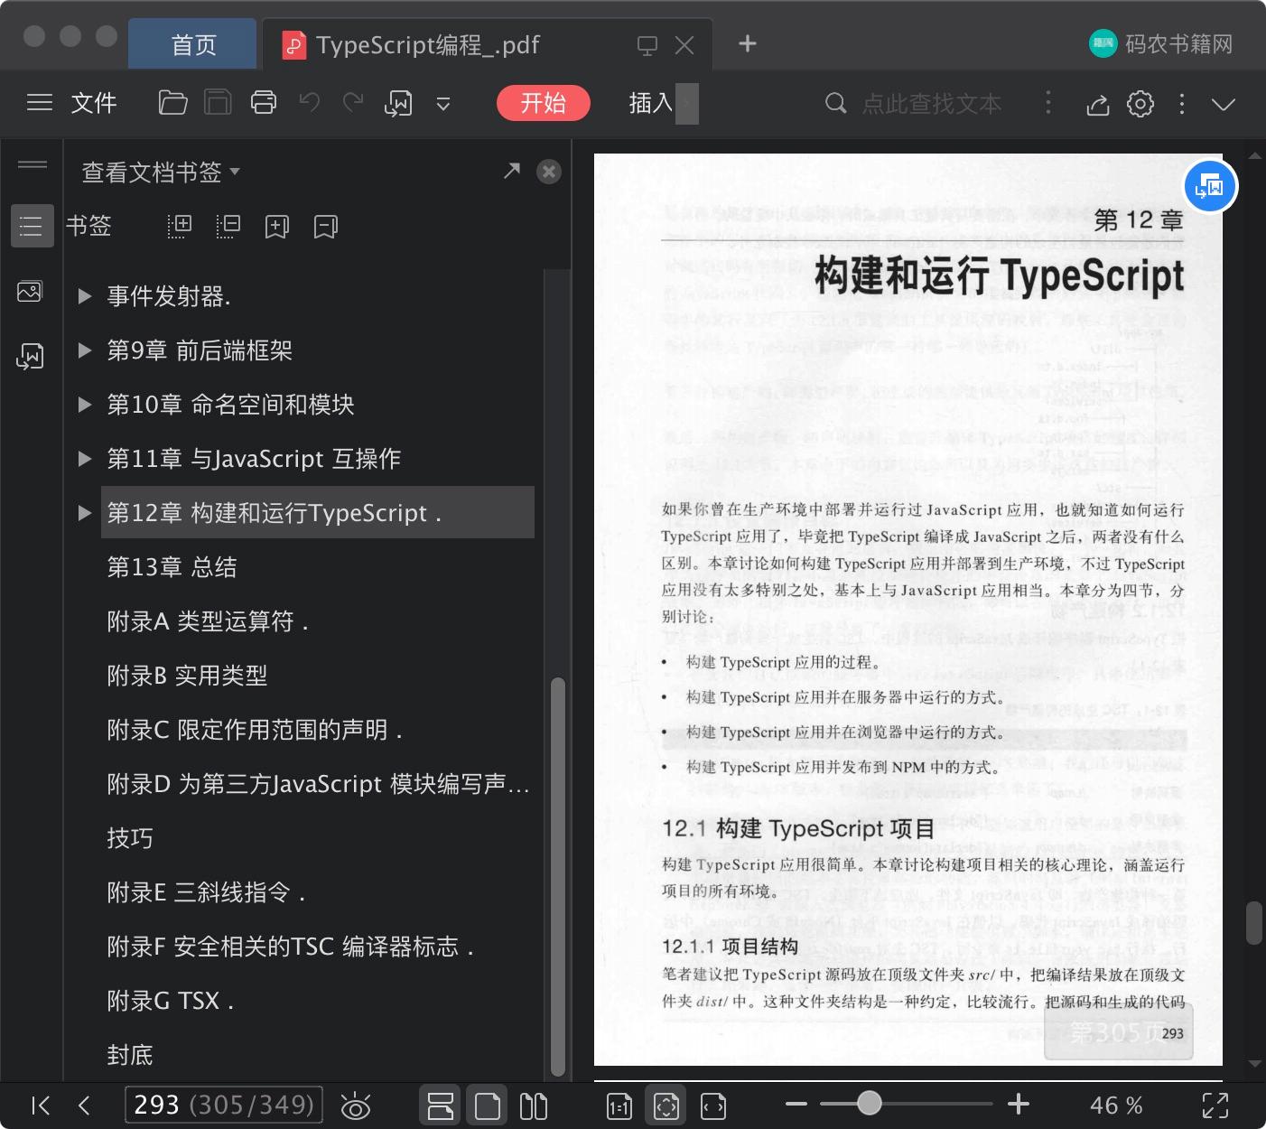Pop out the bookmark panel arrow

click(x=512, y=171)
